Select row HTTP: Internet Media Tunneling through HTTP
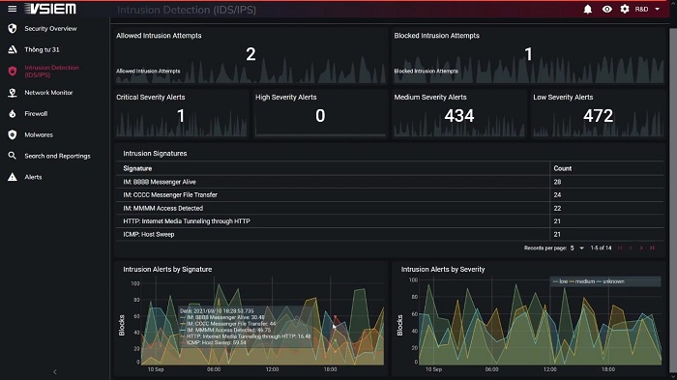Image resolution: width=677 pixels, height=380 pixels. point(390,221)
